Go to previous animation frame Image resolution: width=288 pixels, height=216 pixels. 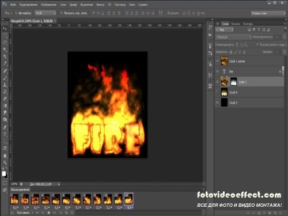[x=43, y=213]
